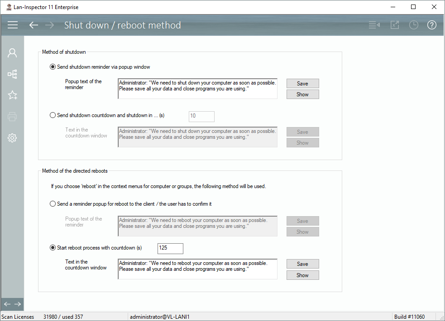This screenshot has height=321, width=445.
Task: Open the network tree sidebar icon
Action: pos(12,74)
